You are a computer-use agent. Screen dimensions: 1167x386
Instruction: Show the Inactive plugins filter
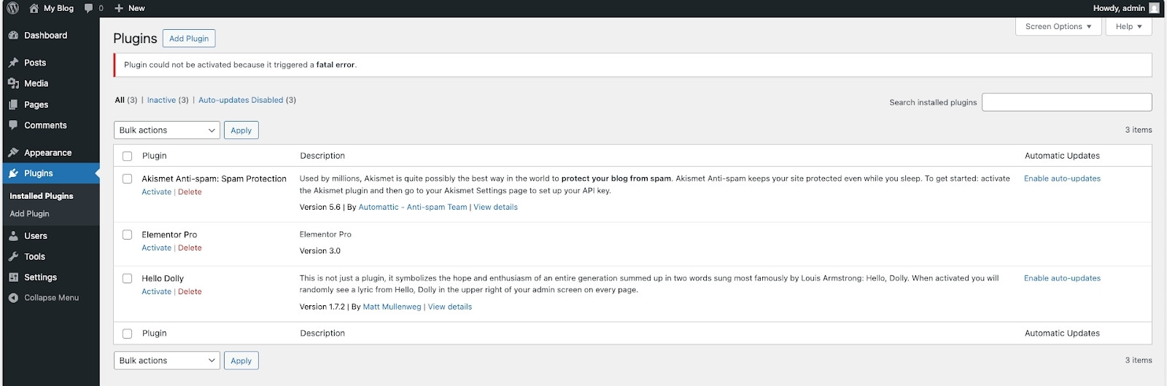tap(161, 100)
